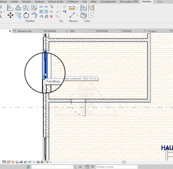Choose Mirror - Draw Axis tool

tap(34, 8)
